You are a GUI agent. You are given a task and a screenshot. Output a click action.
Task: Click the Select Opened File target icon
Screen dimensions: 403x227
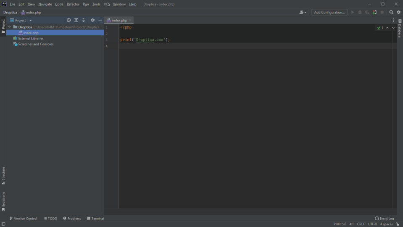tap(68, 20)
